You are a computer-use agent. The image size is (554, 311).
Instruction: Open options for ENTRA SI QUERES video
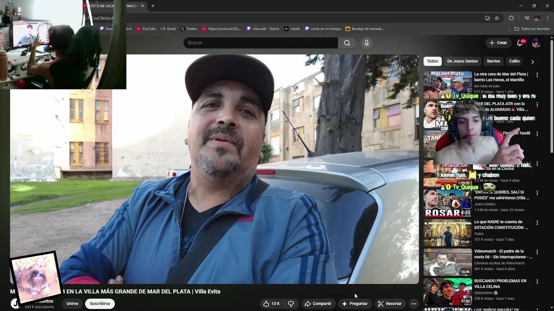[537, 193]
